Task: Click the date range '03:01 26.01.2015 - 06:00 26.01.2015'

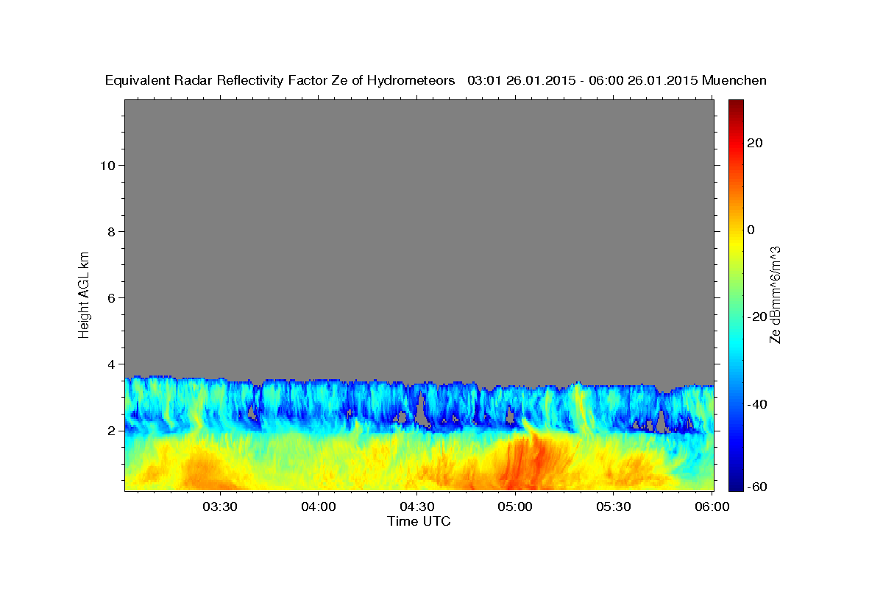Action: [x=583, y=81]
